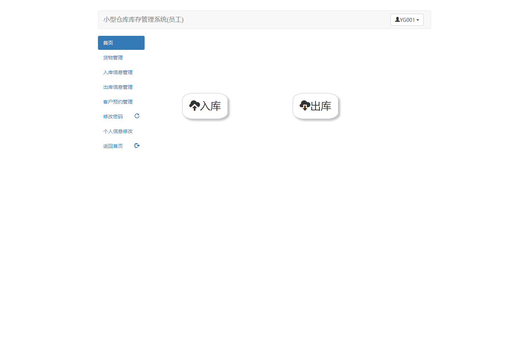Open 货物管理 in the sidebar
The image size is (529, 356).
coord(121,58)
